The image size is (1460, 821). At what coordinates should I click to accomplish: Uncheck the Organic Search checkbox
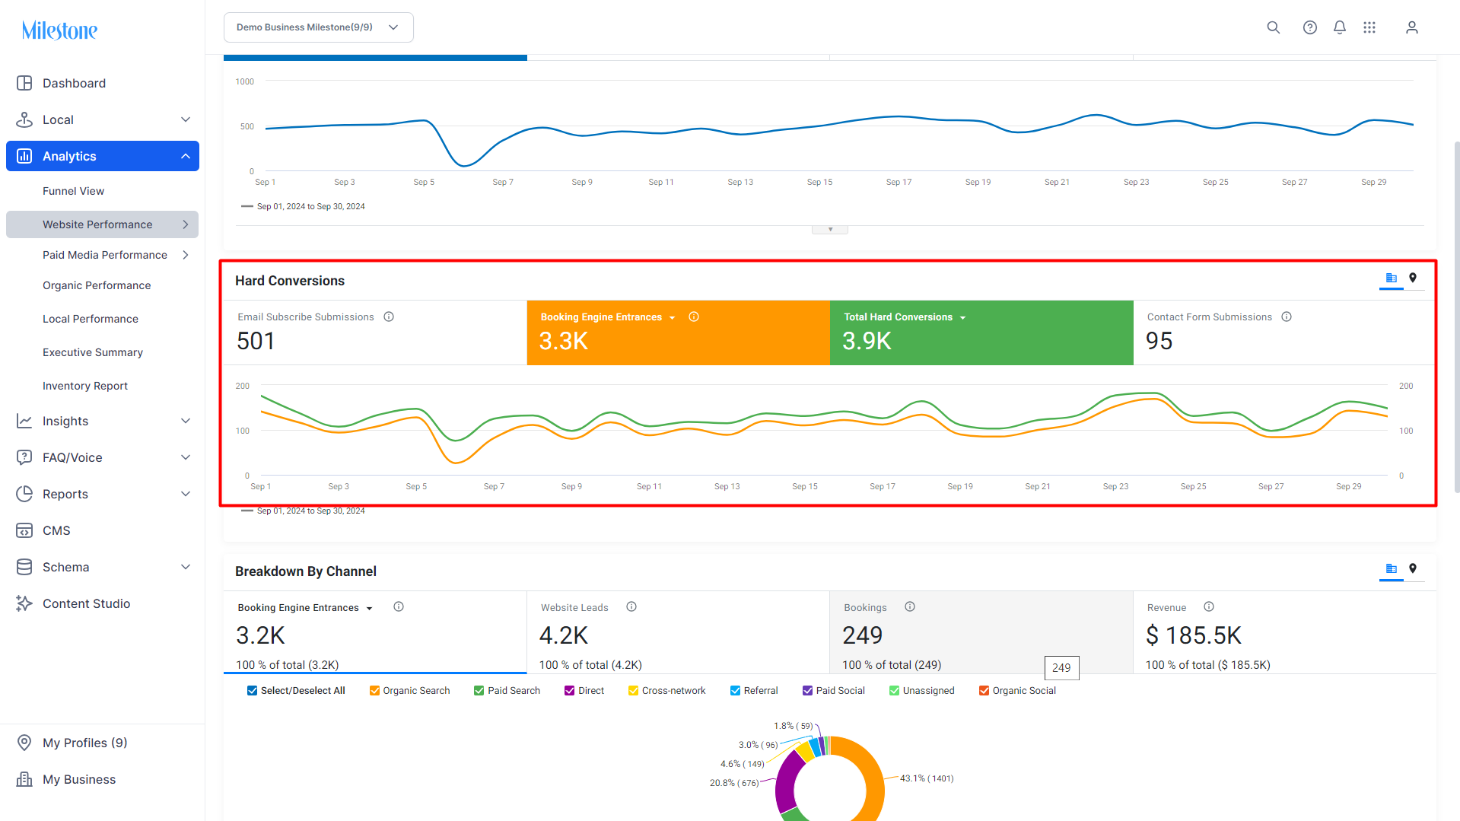click(x=374, y=691)
